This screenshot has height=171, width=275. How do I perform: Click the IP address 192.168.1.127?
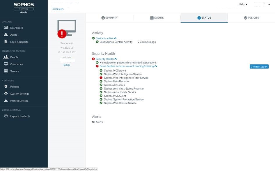click(67, 52)
